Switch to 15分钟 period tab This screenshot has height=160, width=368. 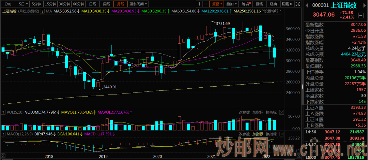point(50,4)
